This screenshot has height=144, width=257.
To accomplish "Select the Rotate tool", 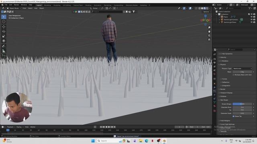I will point(4,31).
